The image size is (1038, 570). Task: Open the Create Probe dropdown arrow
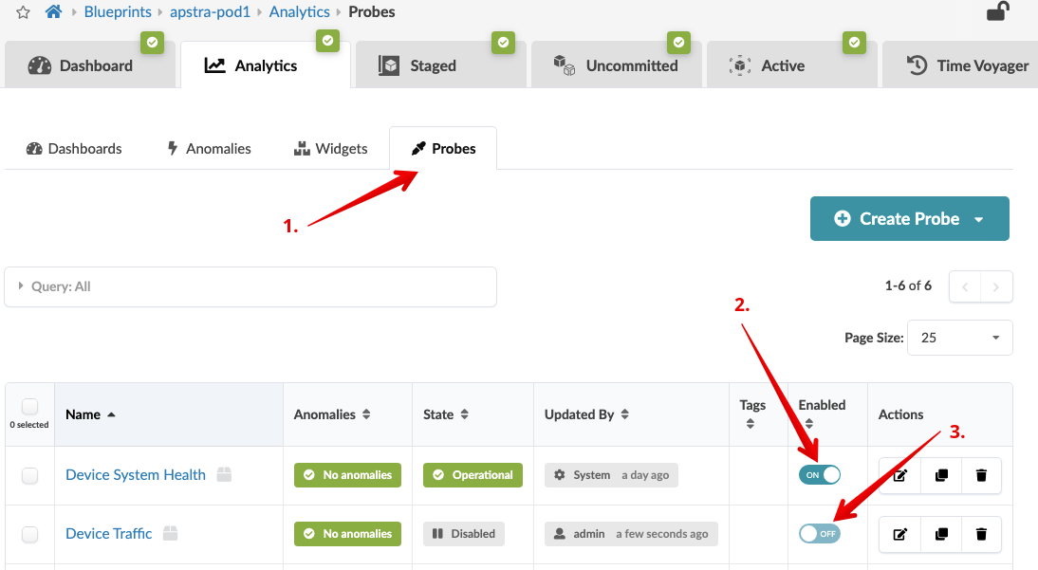pos(978,219)
